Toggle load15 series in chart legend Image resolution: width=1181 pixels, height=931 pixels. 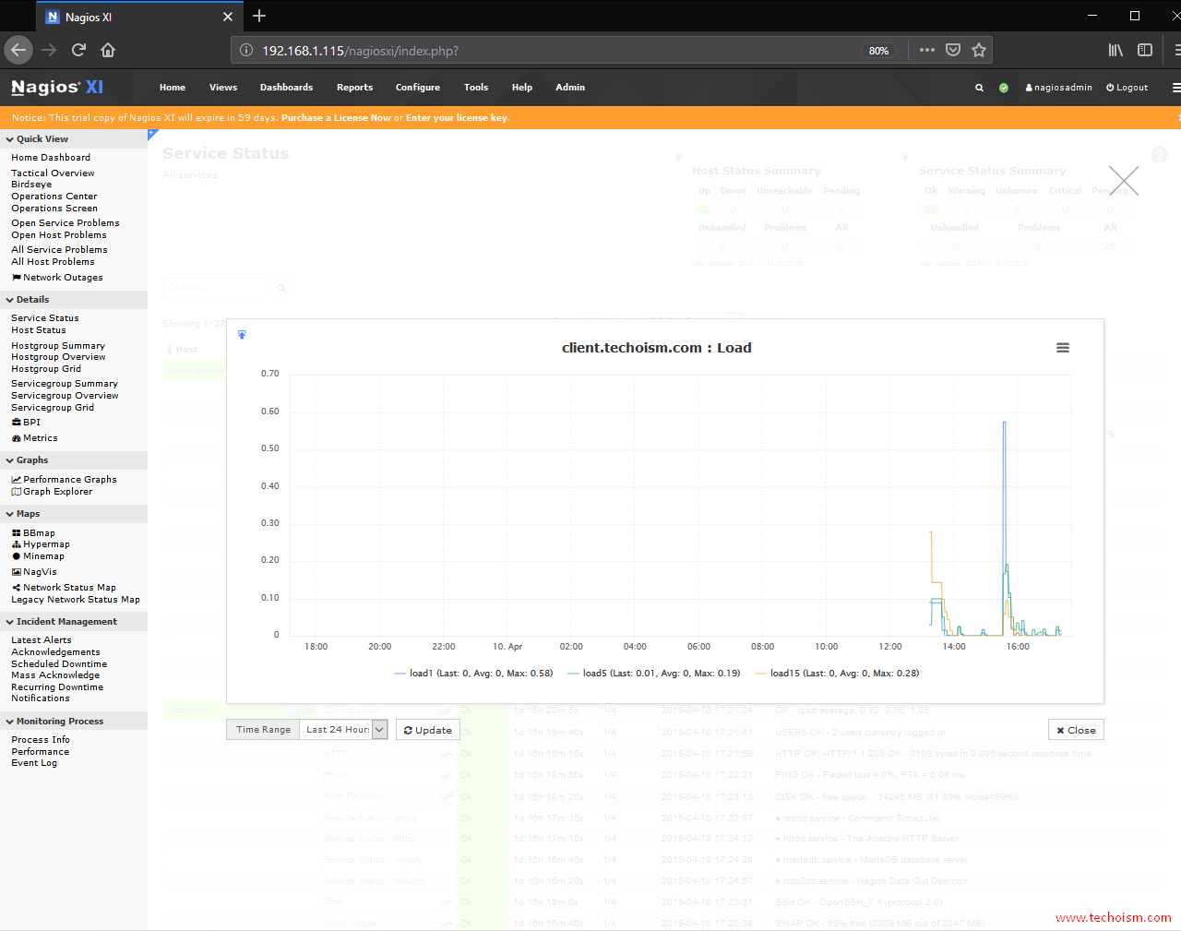coord(837,674)
